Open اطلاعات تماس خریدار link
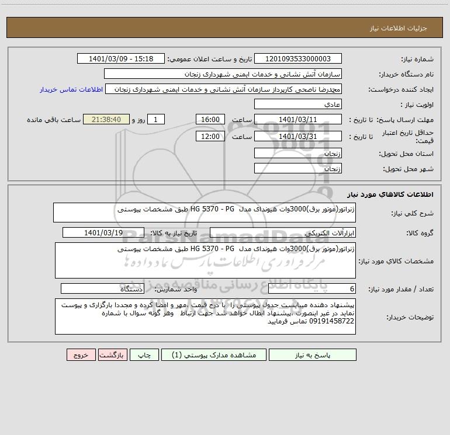 (x=71, y=89)
